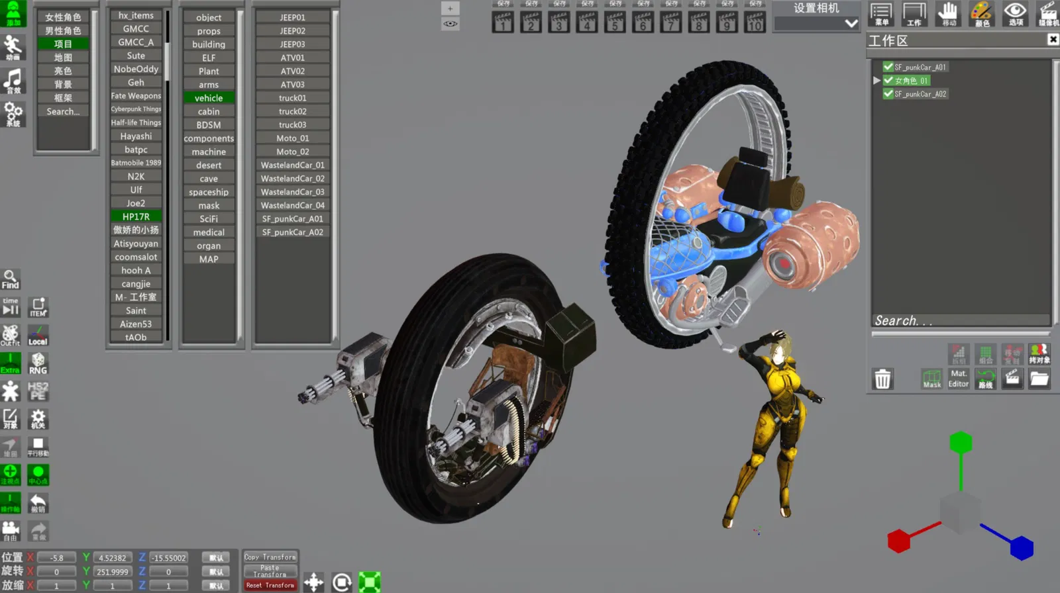Choose SF_punkCar_A02 from item list
The image size is (1060, 593).
pos(292,232)
